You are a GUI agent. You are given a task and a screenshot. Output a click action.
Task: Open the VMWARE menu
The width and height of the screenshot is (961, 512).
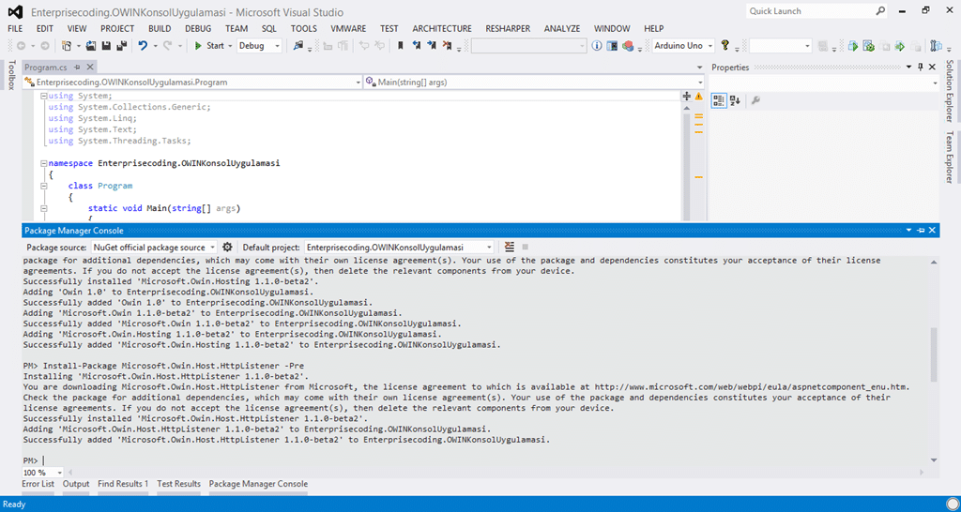point(348,29)
